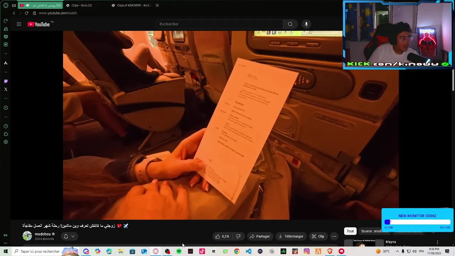Open File Explorer from the taskbar
Screen dimensions: 455x256
121,251
